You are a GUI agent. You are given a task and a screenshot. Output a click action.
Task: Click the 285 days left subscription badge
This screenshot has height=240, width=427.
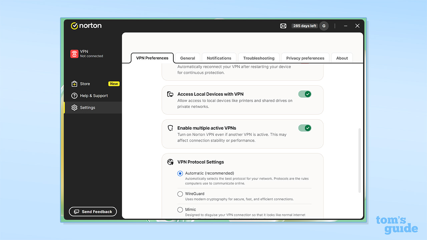pyautogui.click(x=304, y=26)
